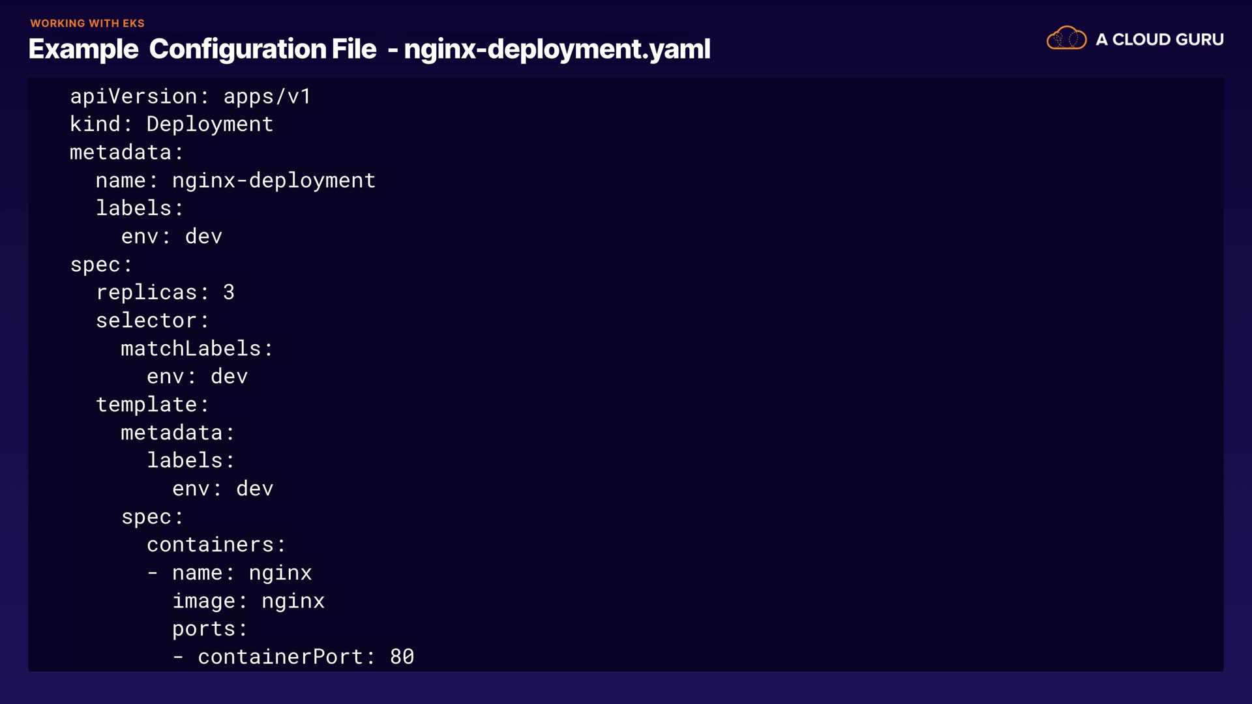Click the "image: nginx" line
This screenshot has width=1252, height=704.
(x=248, y=601)
